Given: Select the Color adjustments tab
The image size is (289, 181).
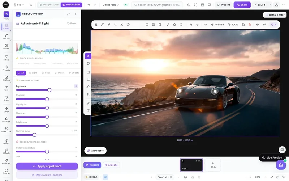Looking at the screenshot, I should [x=46, y=73].
